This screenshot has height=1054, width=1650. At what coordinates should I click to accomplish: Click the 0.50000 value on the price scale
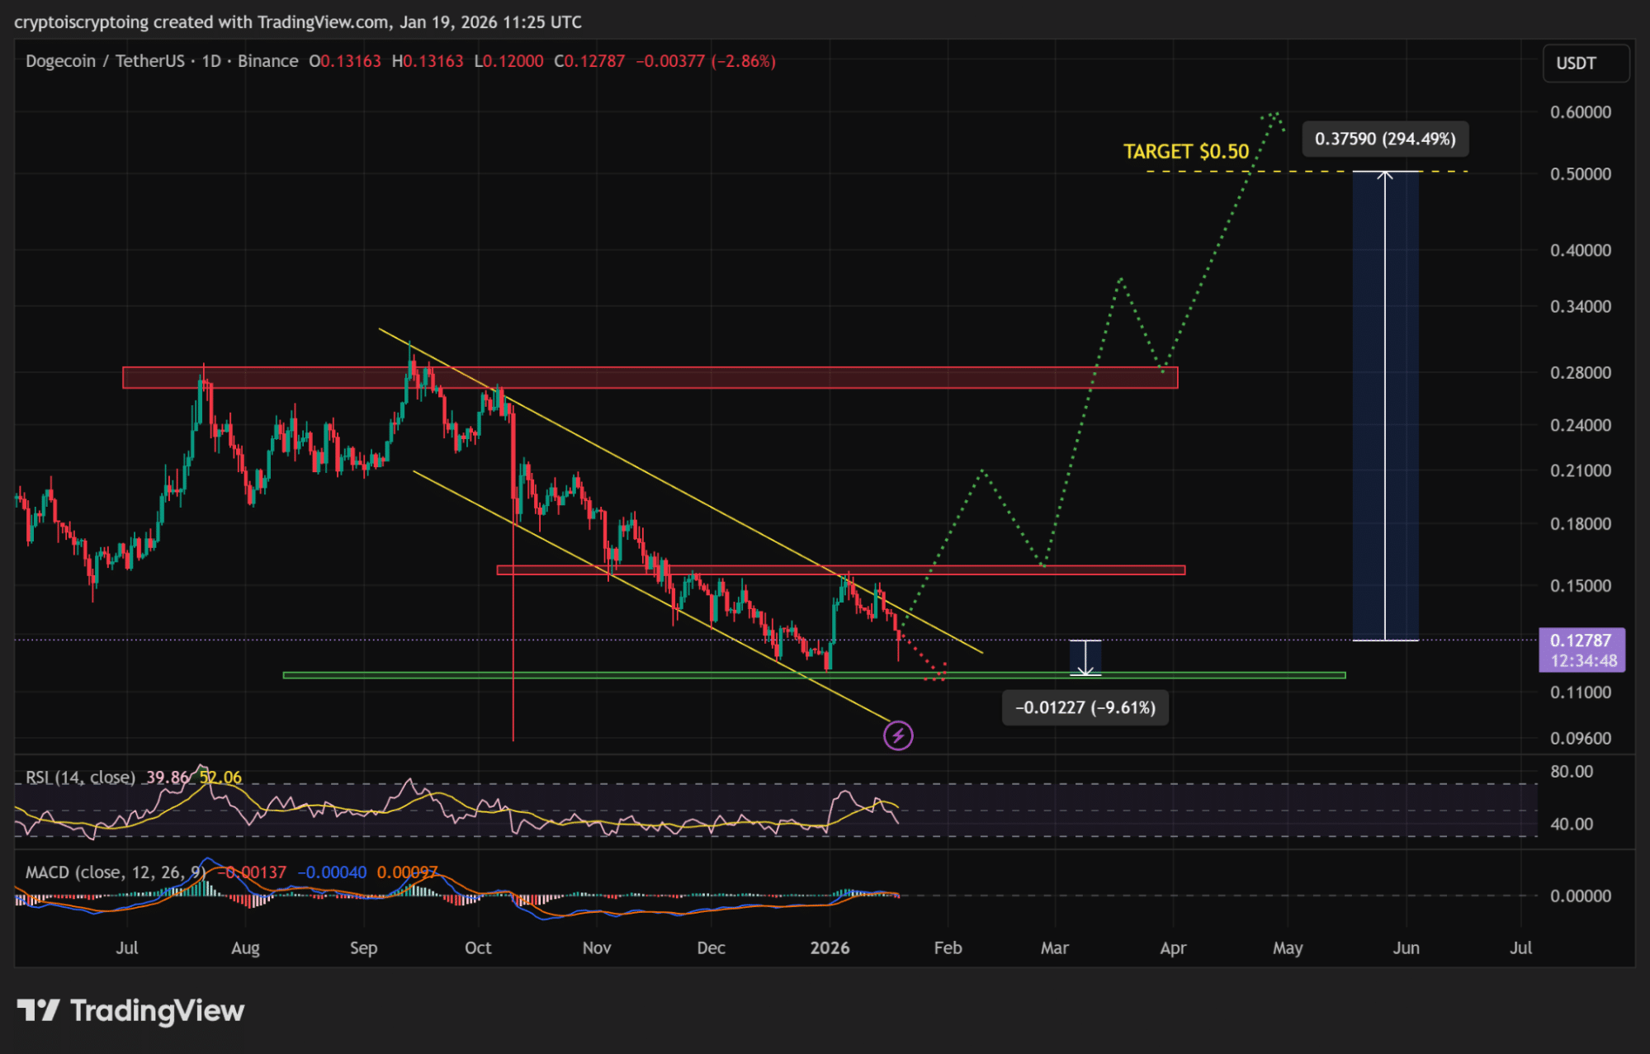[x=1579, y=173]
